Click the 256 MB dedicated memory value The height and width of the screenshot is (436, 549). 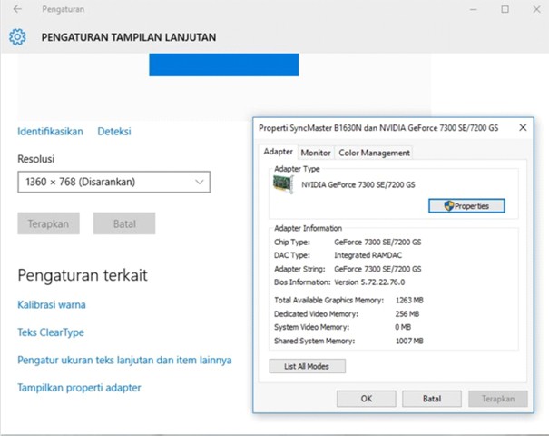pyautogui.click(x=407, y=313)
